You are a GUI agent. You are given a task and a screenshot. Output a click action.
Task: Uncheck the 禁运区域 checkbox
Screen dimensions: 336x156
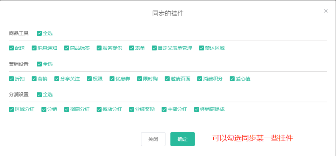point(201,48)
